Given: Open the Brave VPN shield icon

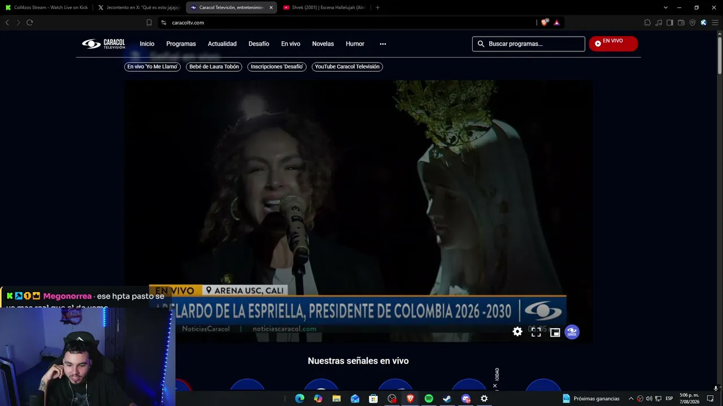Looking at the screenshot, I should pyautogui.click(x=692, y=23).
